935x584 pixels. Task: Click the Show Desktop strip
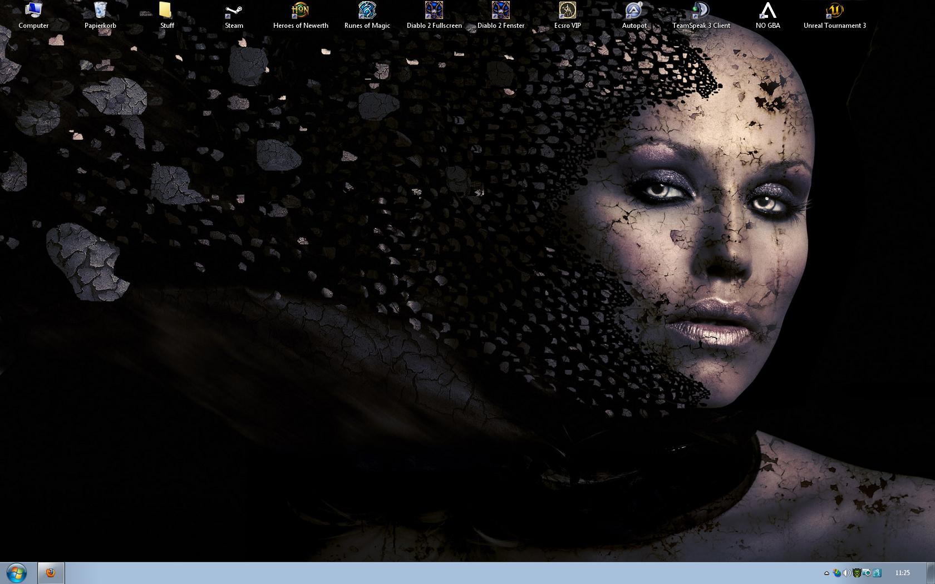coord(931,573)
